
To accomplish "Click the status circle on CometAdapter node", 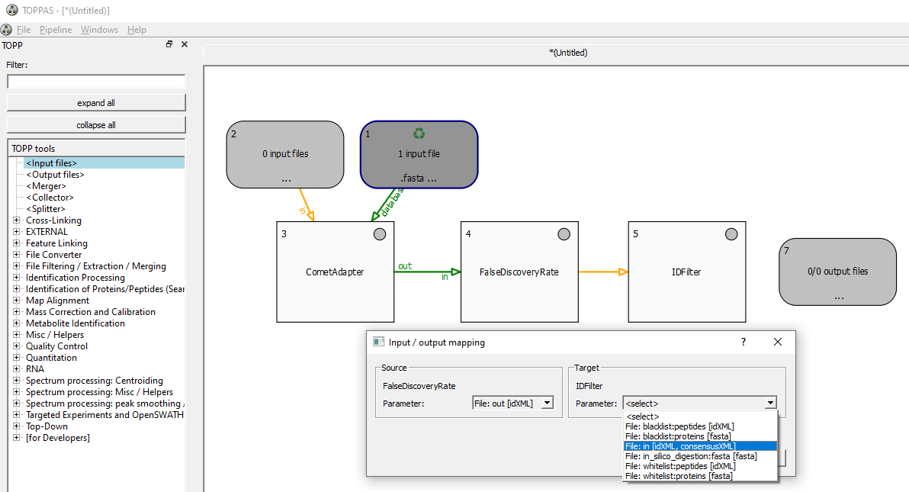I will [380, 234].
